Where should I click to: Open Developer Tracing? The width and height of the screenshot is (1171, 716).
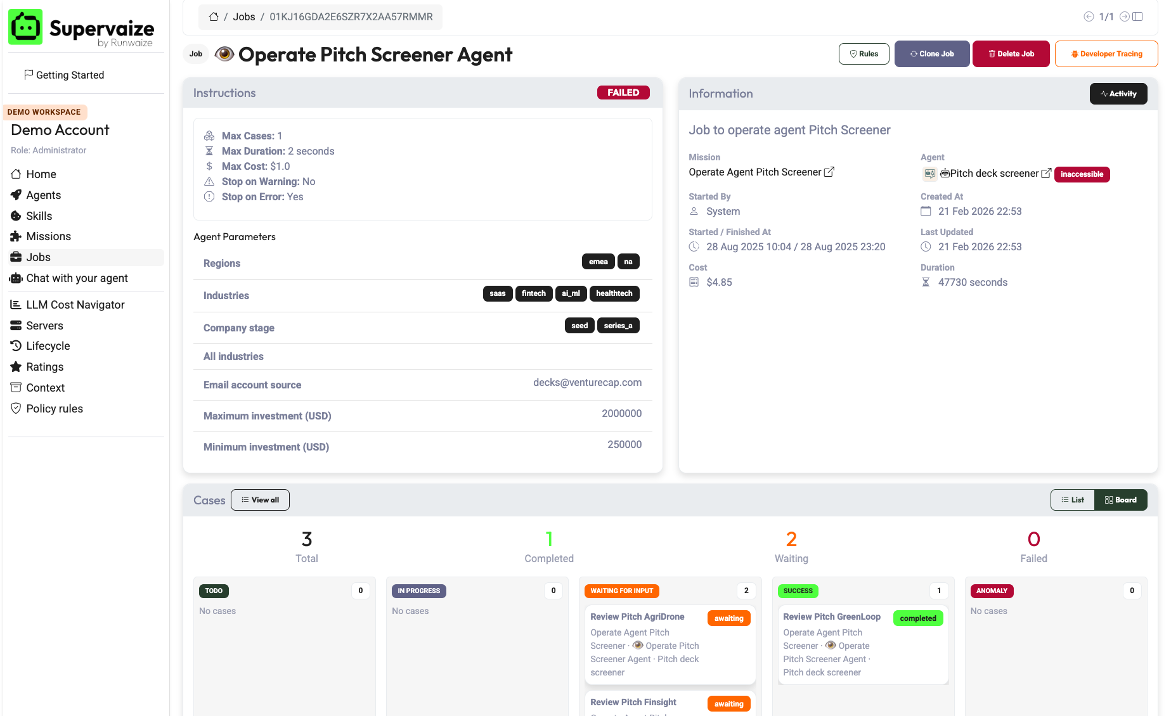[1106, 54]
